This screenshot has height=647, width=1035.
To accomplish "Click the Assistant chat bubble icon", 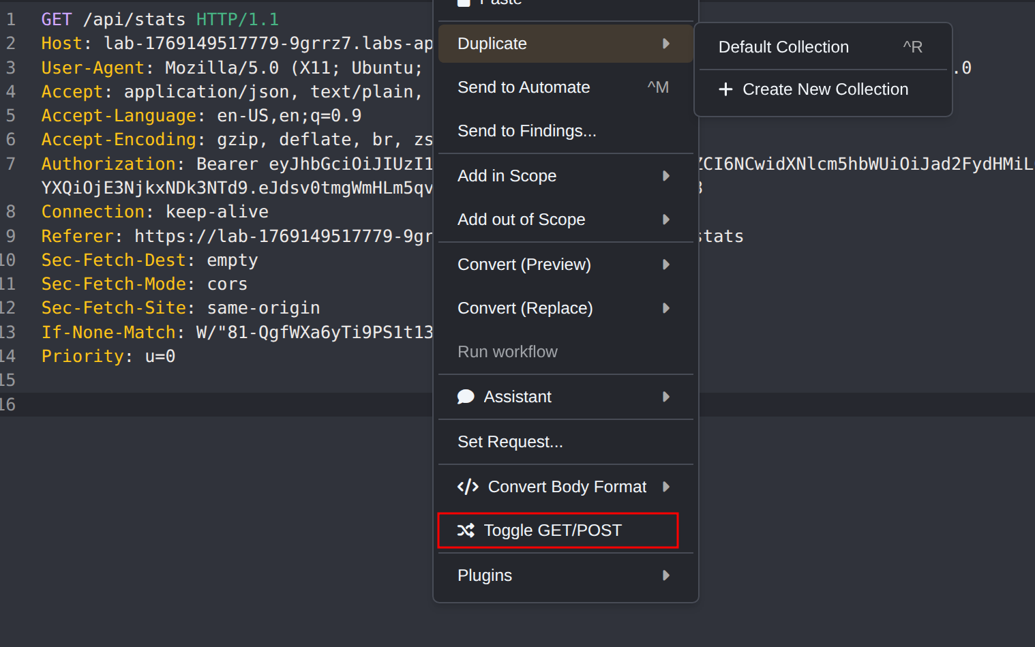I will [466, 397].
